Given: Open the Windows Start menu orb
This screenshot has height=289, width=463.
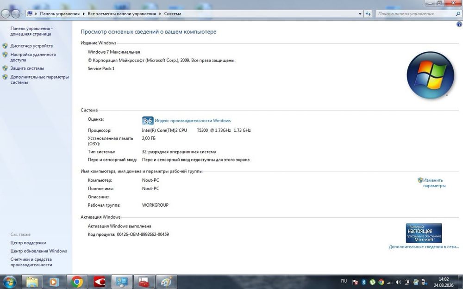Looking at the screenshot, I should point(10,282).
